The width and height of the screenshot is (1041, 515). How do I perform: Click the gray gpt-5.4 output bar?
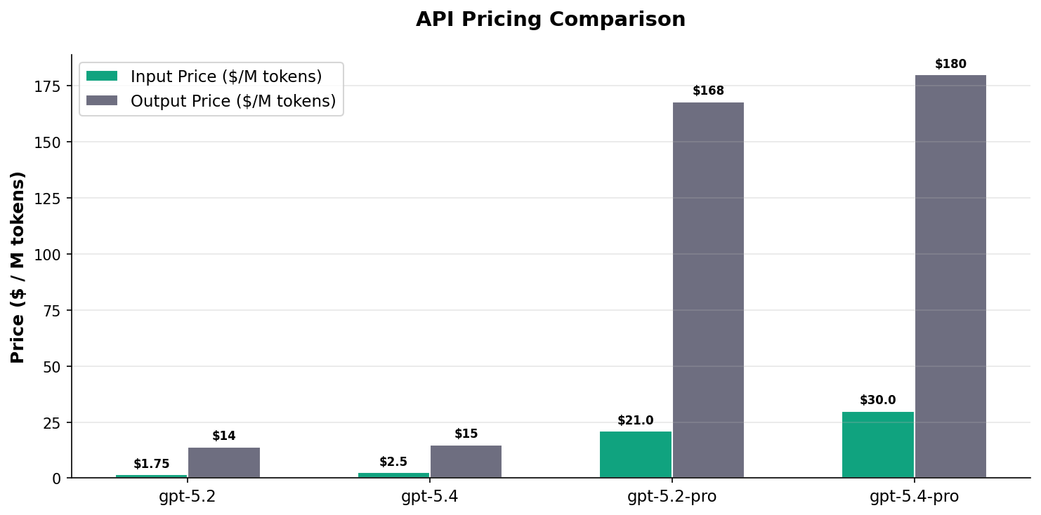[x=466, y=462]
